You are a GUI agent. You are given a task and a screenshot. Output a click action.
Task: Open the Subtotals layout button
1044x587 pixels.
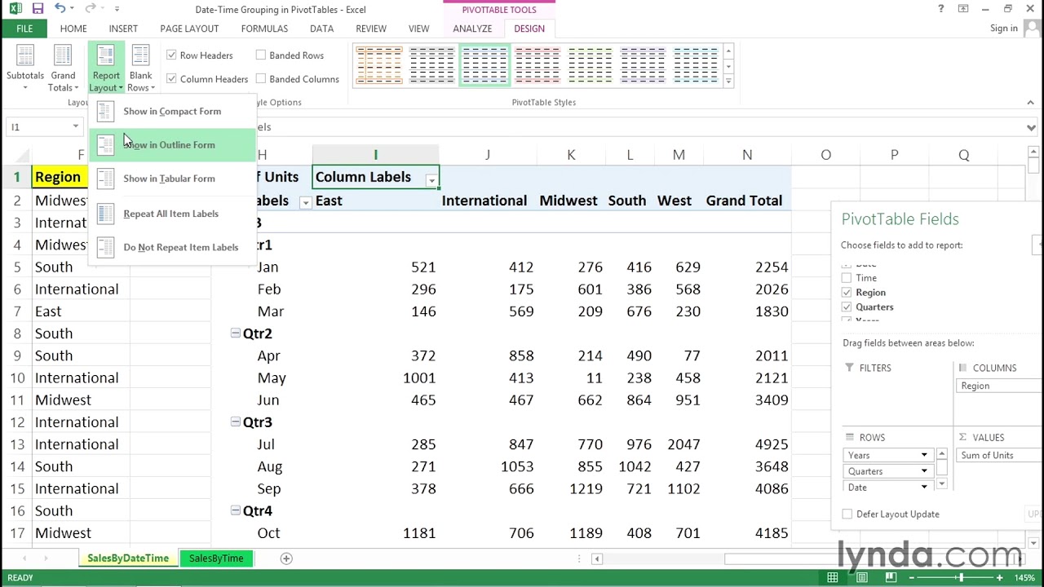[x=25, y=68]
